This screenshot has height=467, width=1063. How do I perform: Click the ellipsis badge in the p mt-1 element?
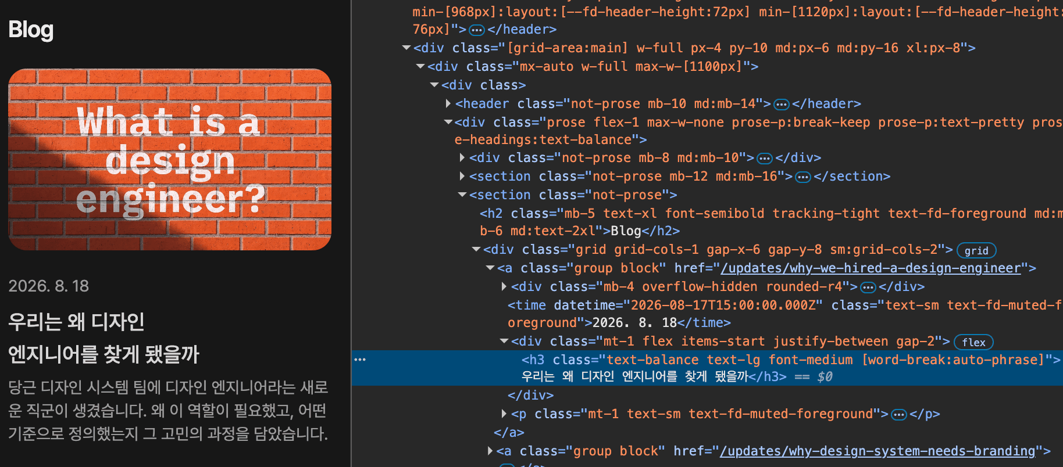coord(899,415)
